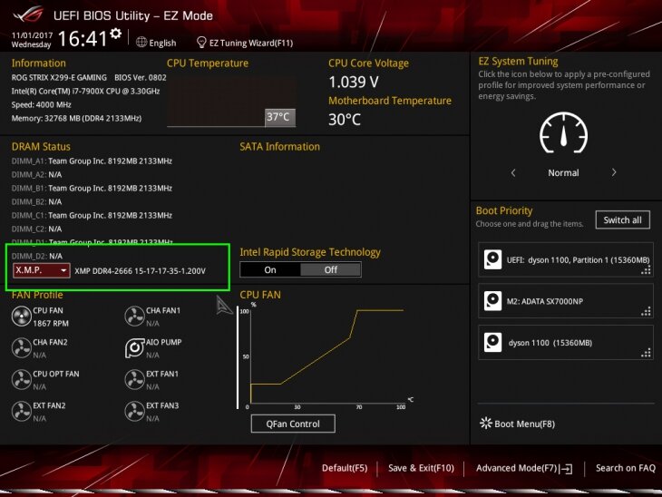The height and width of the screenshot is (497, 662).
Task: Click the Speed: 4000 MHz line
Action: 42,104
